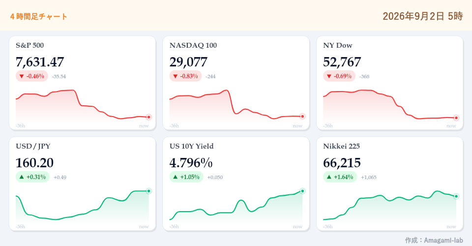Viewport: 472px width, 246px height.
Task: Click the +0.49 change value
Action: [x=60, y=177]
